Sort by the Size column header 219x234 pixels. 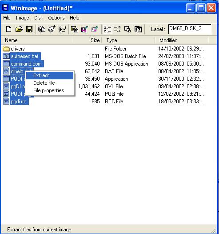pos(87,40)
